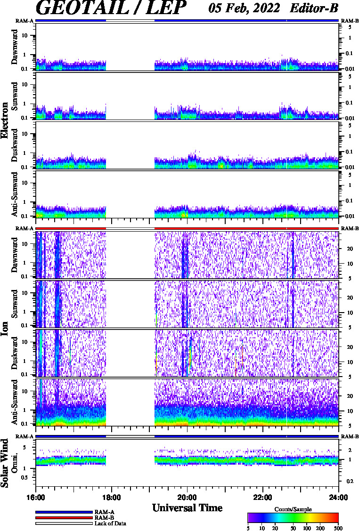Click the Ion Anti-Sunward spectrogram plot
Screen dimensions: 359x531
[x=187, y=402]
